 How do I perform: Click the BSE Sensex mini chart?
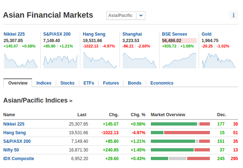pyautogui.click(x=179, y=60)
